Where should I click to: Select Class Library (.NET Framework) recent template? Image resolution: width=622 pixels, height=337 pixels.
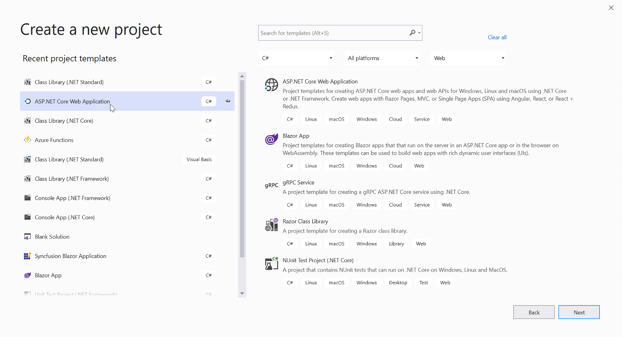pyautogui.click(x=72, y=179)
